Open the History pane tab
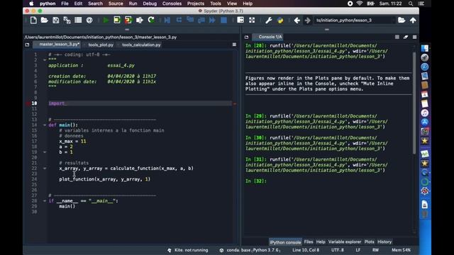Image resolution: width=454 pixels, height=255 pixels. click(x=384, y=242)
